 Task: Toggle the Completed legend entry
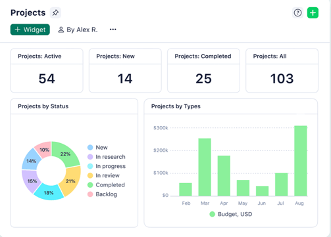(106, 185)
